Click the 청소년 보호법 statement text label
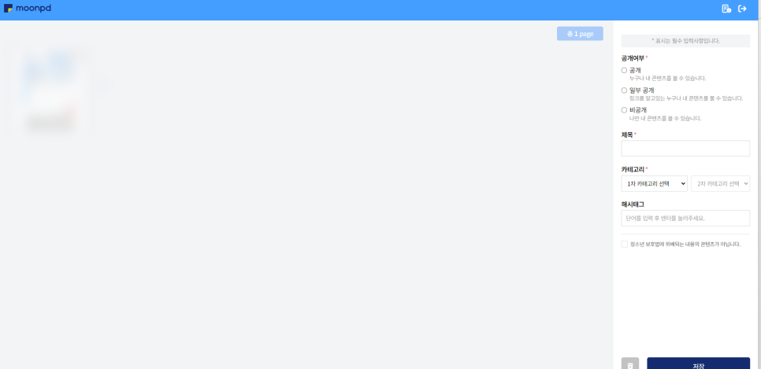Screen dimensions: 761x369 tap(685, 245)
